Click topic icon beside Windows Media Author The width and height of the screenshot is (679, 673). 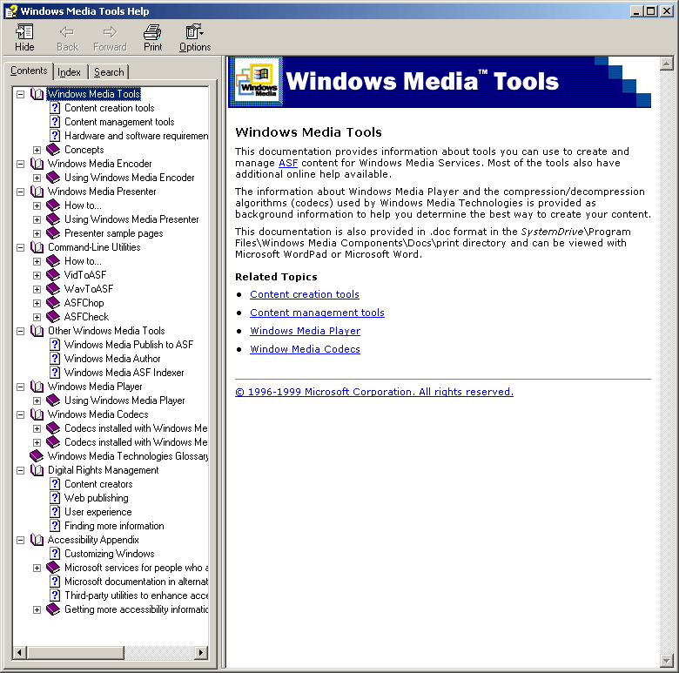tap(55, 359)
